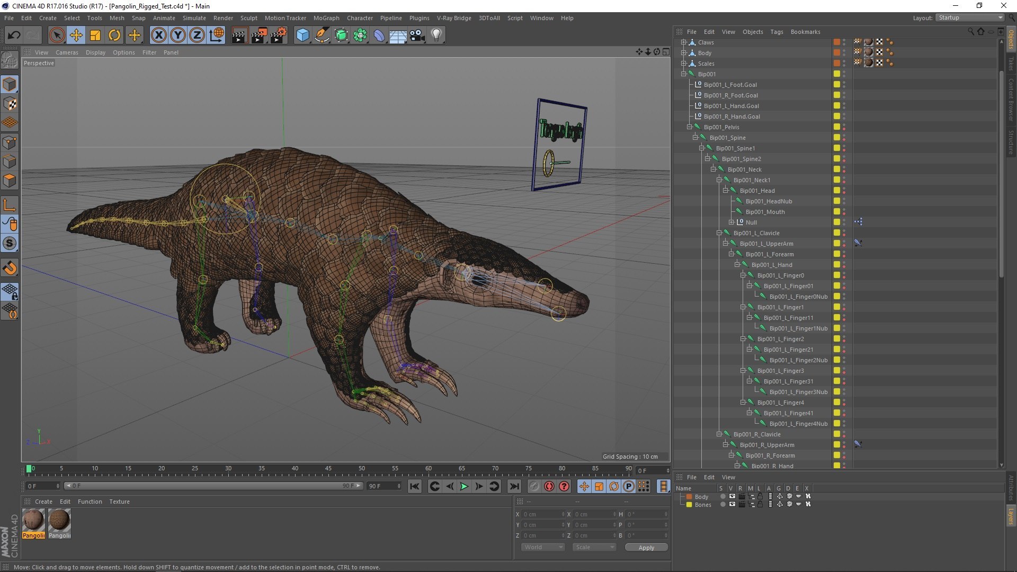Collapse the Bip001 hierarchy

(x=684, y=74)
